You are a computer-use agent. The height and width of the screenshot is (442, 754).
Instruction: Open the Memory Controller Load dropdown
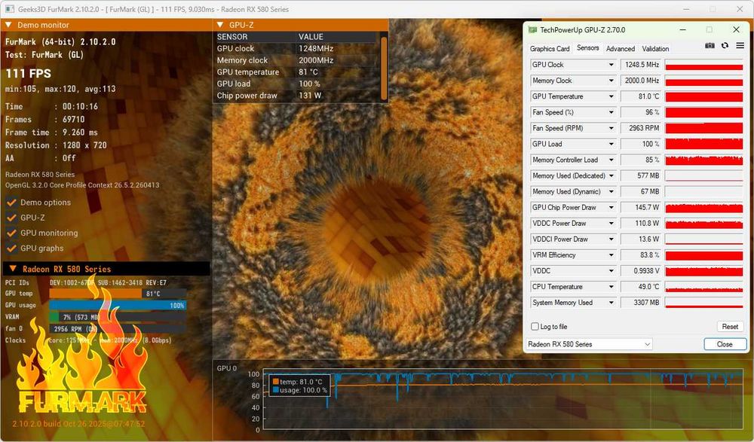coord(611,160)
